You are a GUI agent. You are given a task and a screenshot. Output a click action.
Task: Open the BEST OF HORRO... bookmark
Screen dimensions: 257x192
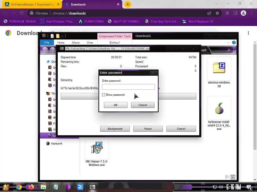pyautogui.click(x=124, y=21)
